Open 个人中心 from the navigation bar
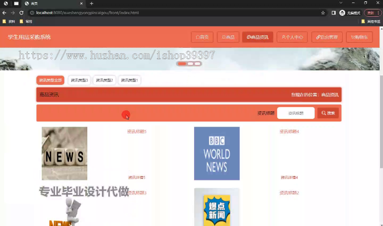 [x=292, y=37]
